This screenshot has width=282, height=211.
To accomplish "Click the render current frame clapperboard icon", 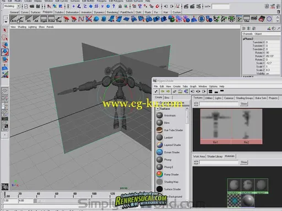I will [x=186, y=7].
